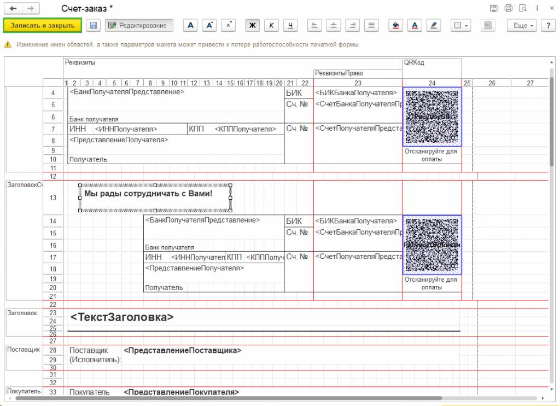Click 'Банк получателя' label in row 6
Viewport: 560px width, 406px height.
point(94,119)
